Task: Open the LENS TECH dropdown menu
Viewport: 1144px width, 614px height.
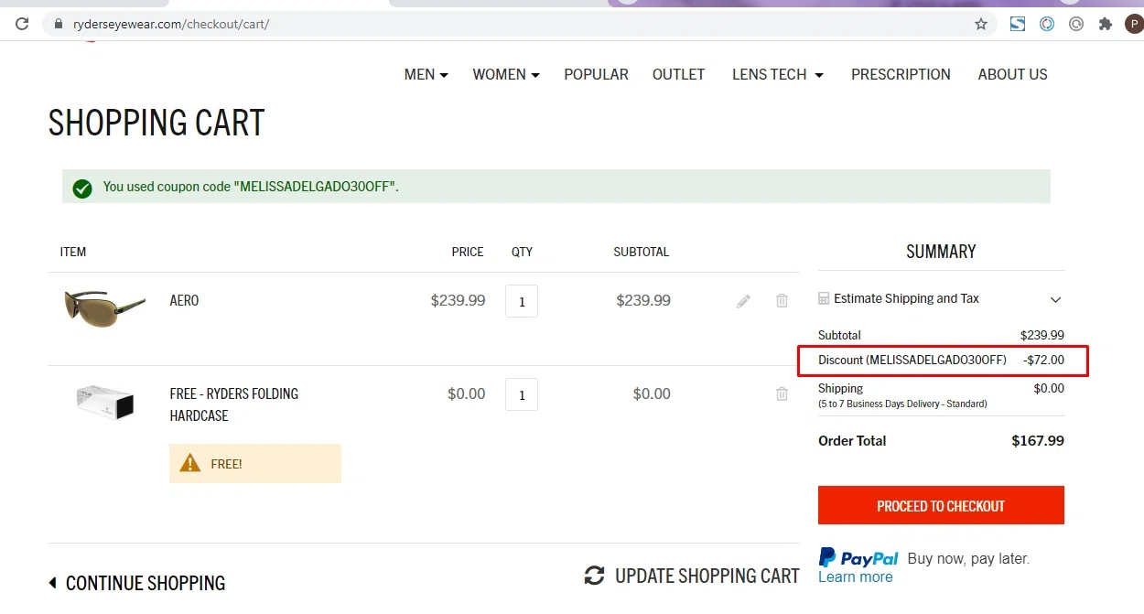Action: click(778, 74)
